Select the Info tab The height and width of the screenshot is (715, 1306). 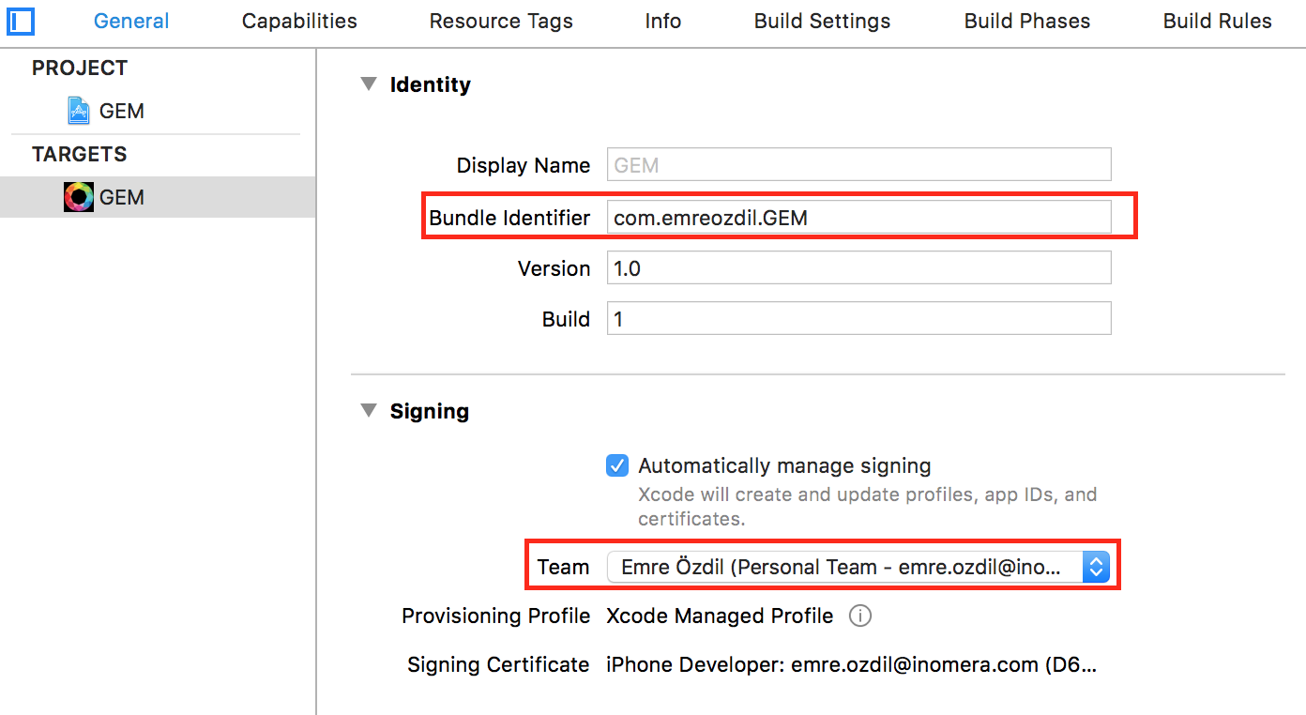point(662,21)
